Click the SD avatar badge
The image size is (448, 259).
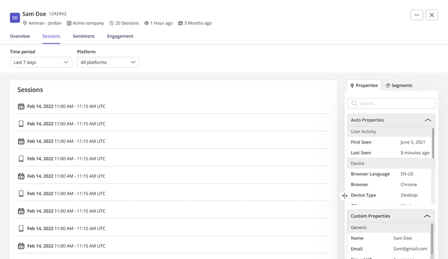click(15, 18)
